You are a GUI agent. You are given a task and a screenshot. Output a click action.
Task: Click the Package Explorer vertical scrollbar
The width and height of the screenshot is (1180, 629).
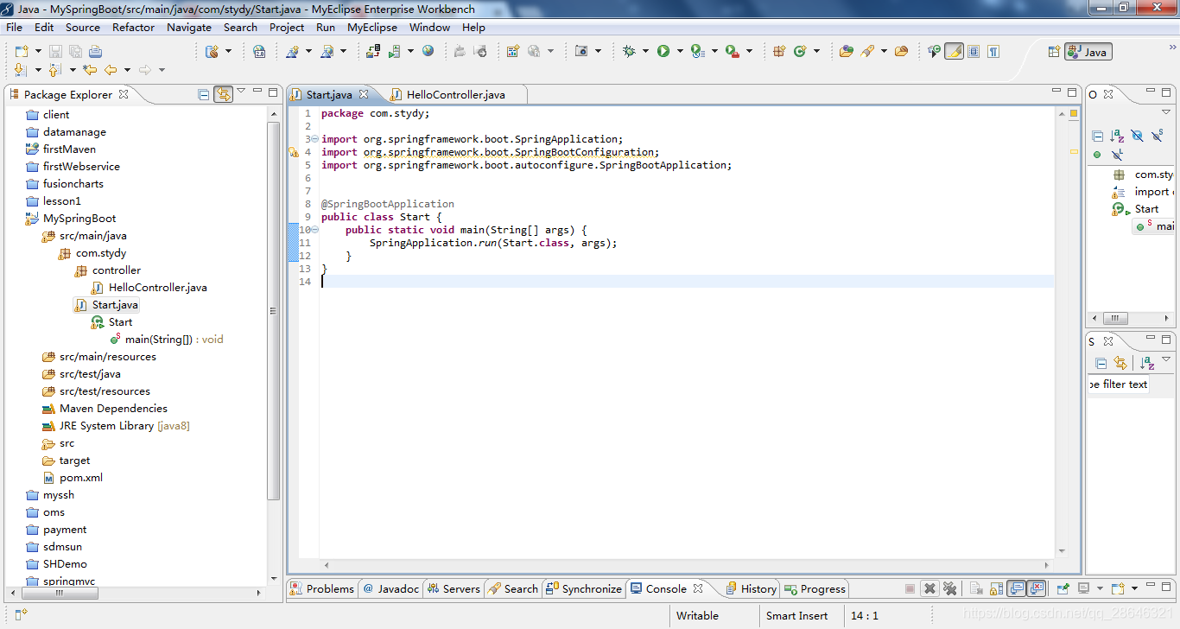point(273,311)
